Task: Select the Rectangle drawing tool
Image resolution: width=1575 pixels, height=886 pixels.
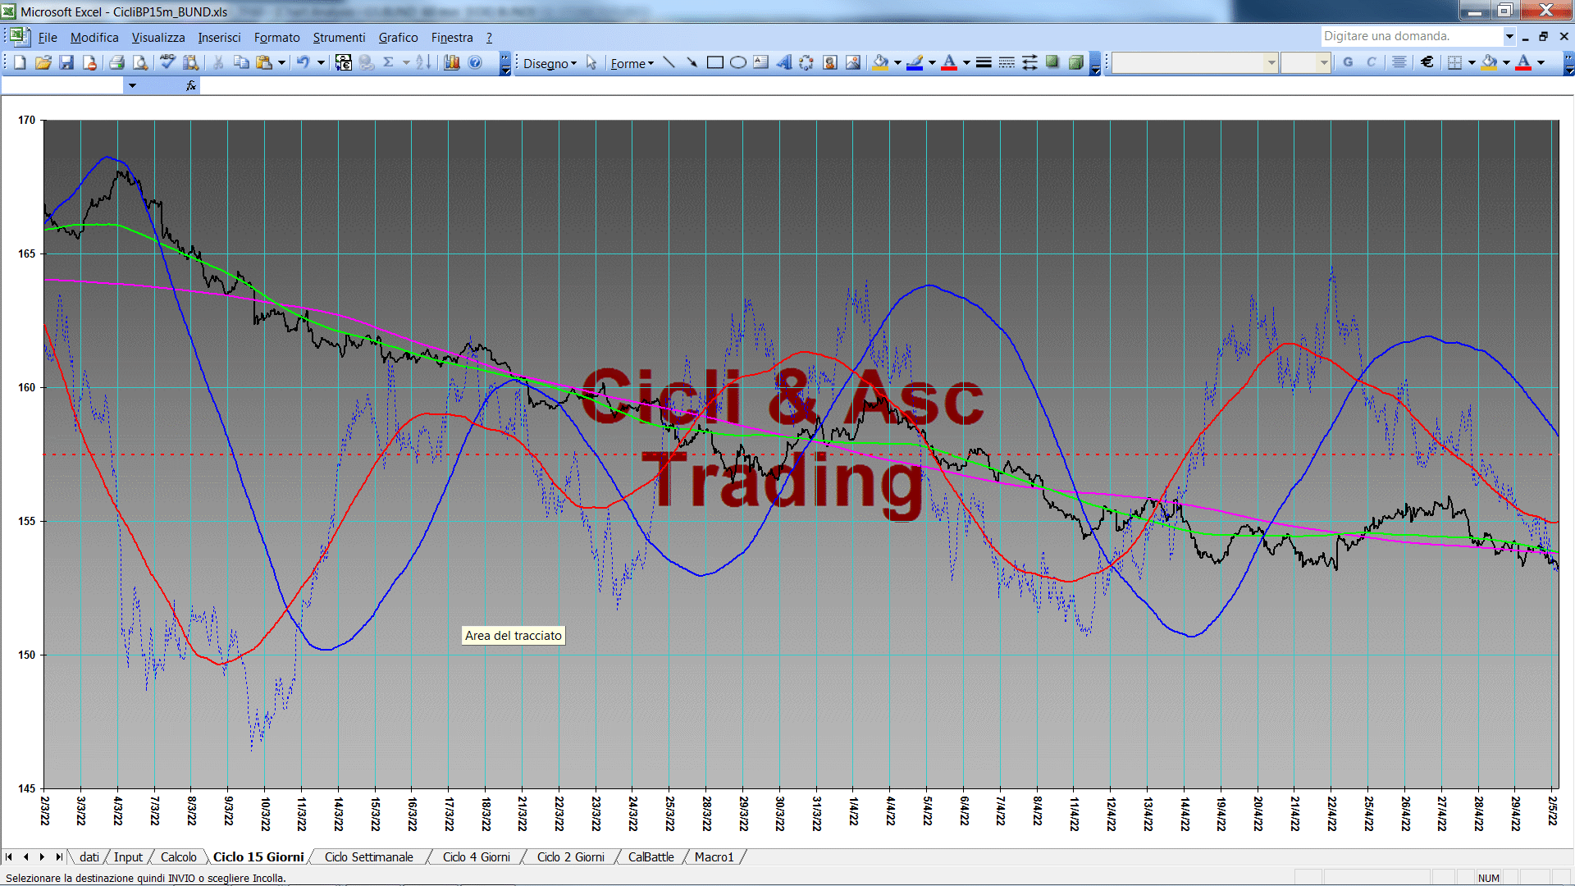Action: point(714,62)
